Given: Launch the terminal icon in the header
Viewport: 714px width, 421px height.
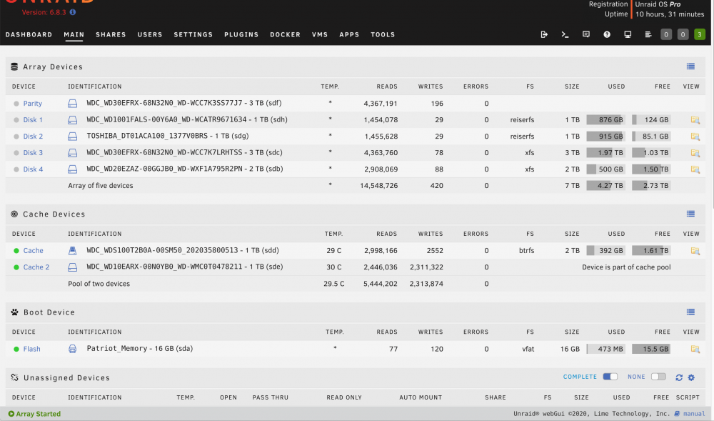Looking at the screenshot, I should click(x=565, y=34).
